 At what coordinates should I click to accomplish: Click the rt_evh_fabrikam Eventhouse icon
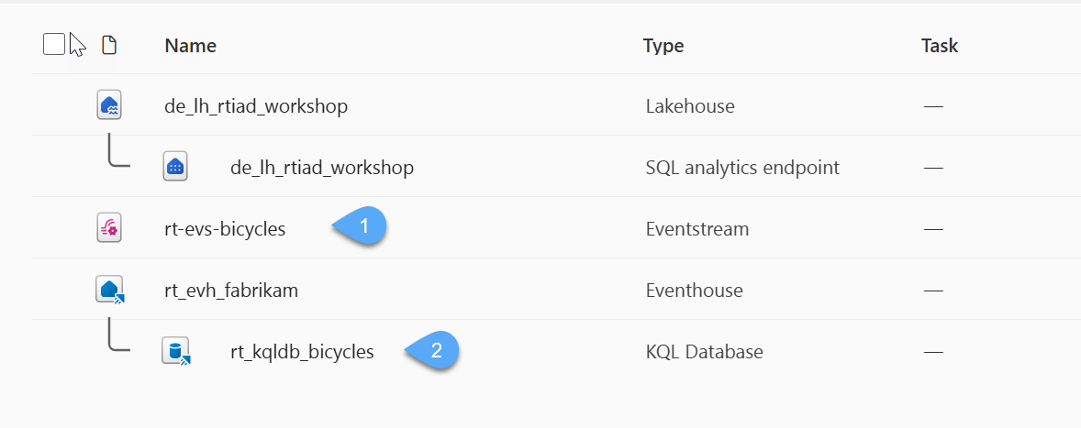pyautogui.click(x=109, y=290)
